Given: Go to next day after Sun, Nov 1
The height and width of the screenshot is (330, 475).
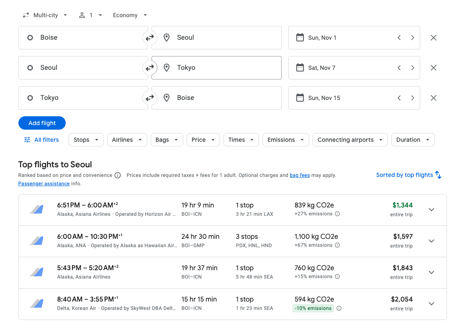Looking at the screenshot, I should 413,38.
